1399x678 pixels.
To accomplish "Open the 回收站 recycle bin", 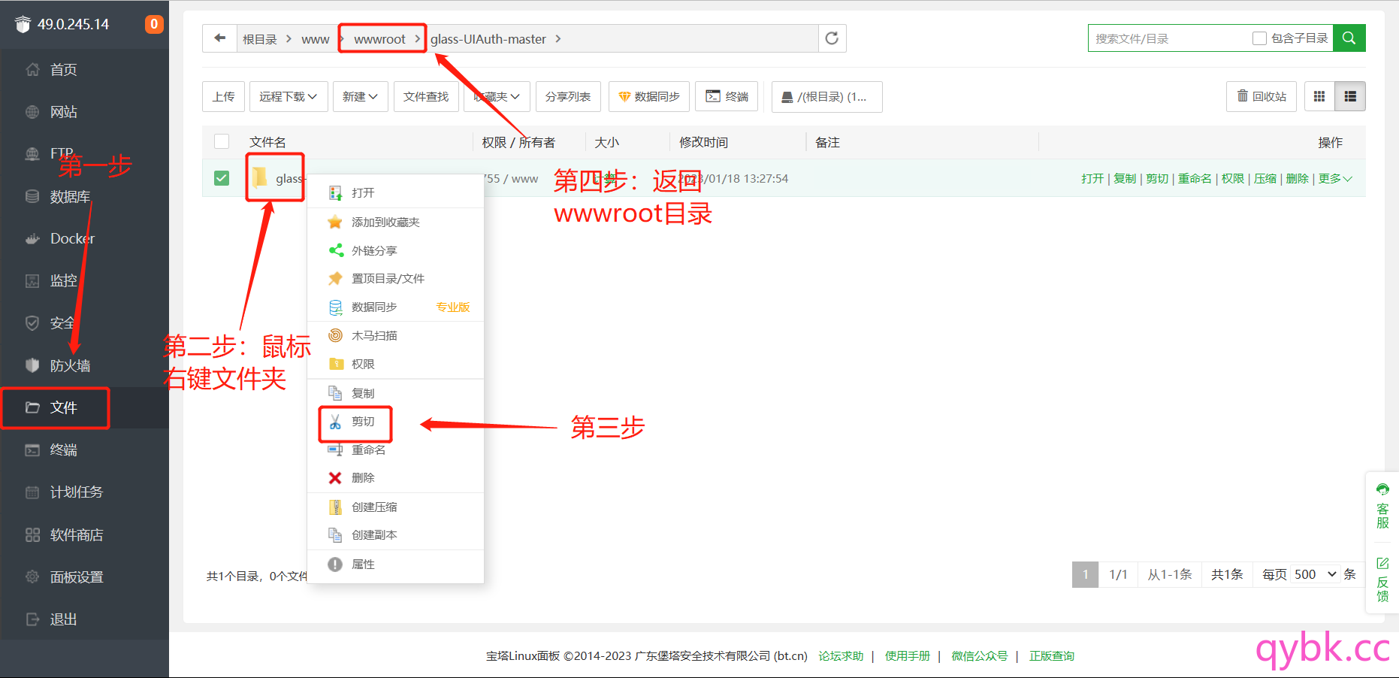I will (1262, 96).
